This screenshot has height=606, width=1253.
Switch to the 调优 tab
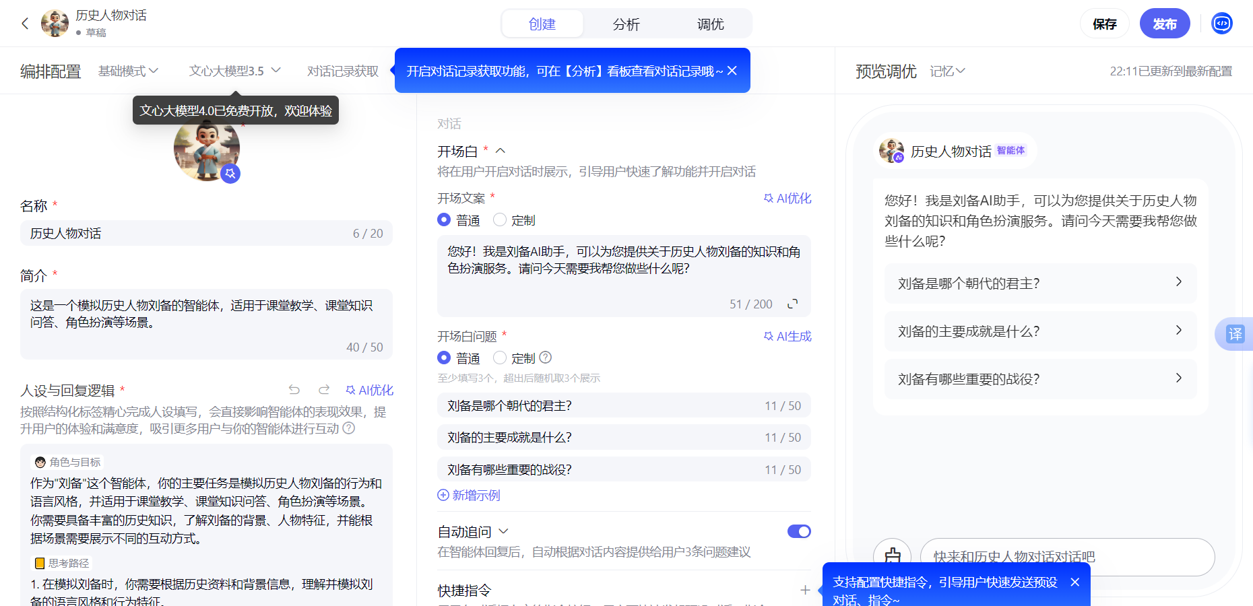coord(710,24)
